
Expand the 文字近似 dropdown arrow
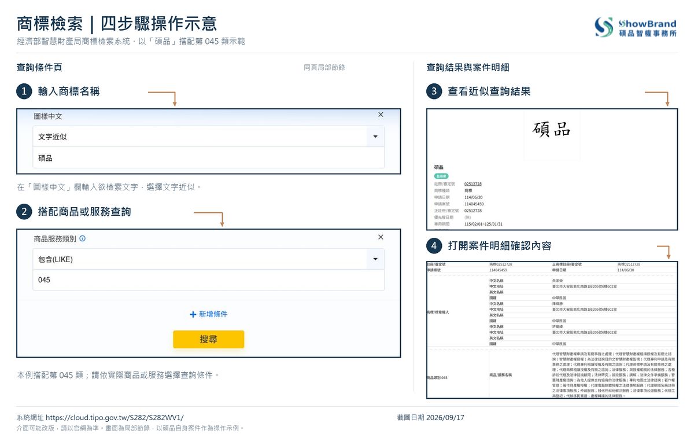pyautogui.click(x=375, y=137)
